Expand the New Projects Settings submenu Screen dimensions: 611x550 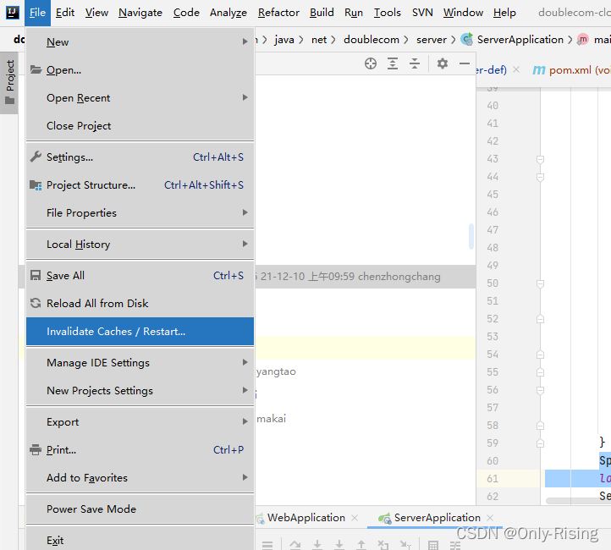(140, 390)
